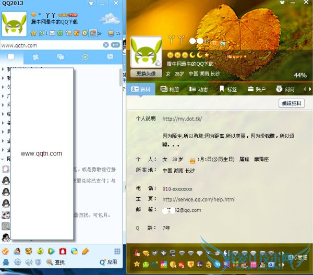The width and height of the screenshot is (313, 275).
Task: Switch to the contacts chat bubble tab
Action: click(11, 57)
